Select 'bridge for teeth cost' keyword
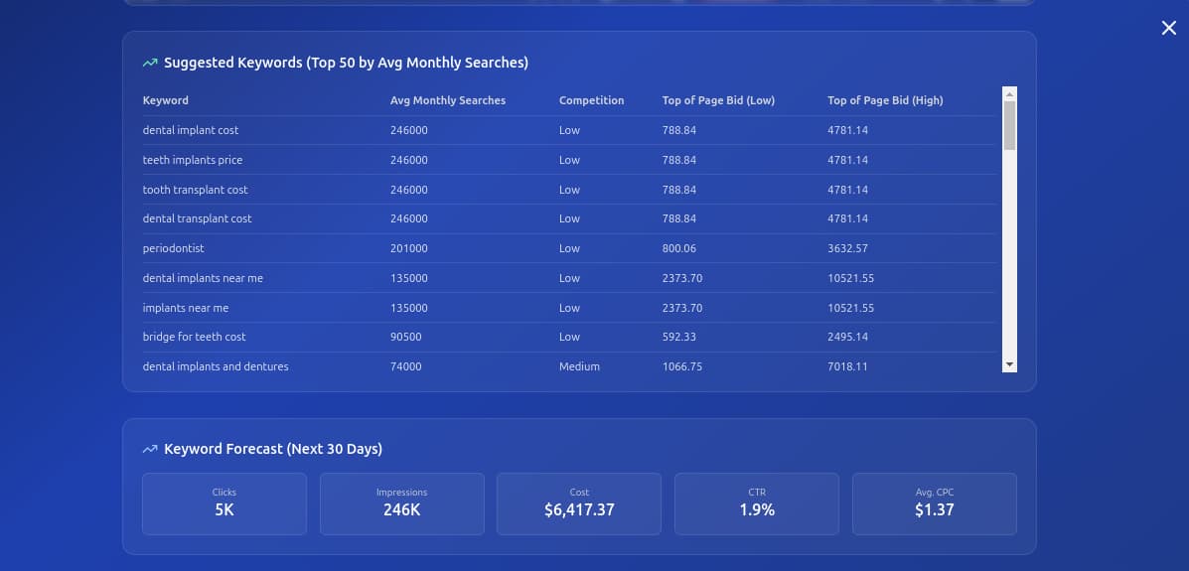The width and height of the screenshot is (1189, 571). [195, 337]
